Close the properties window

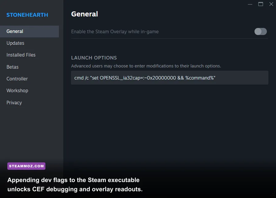[x=271, y=4]
